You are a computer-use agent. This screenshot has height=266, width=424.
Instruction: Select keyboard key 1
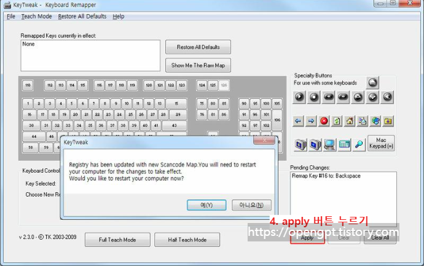pos(28,104)
